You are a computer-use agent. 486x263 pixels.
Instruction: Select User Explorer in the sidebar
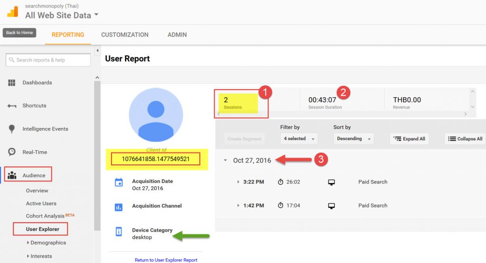(42, 229)
